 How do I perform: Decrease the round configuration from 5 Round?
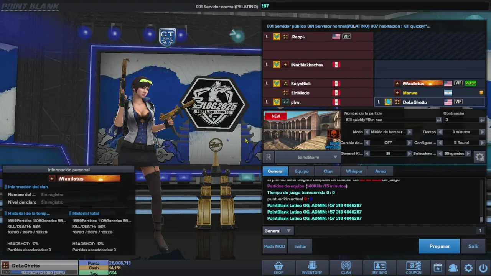tap(440, 143)
